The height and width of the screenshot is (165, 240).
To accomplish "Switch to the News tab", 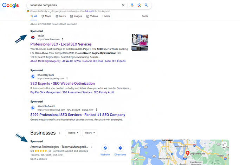I will [60, 16].
